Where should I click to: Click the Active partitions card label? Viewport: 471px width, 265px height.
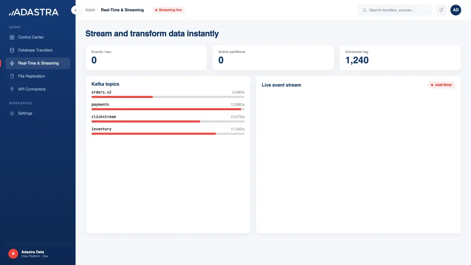pyautogui.click(x=232, y=52)
